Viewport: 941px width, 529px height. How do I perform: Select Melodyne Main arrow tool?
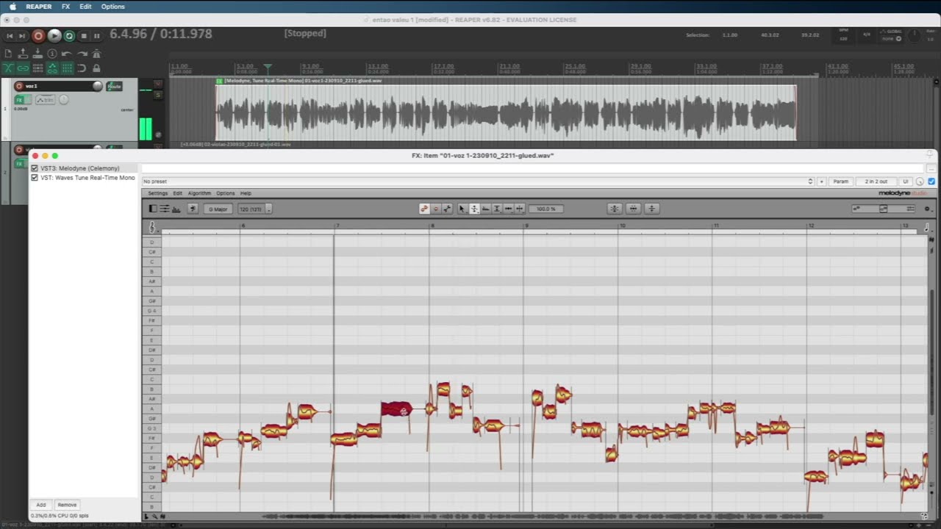462,209
